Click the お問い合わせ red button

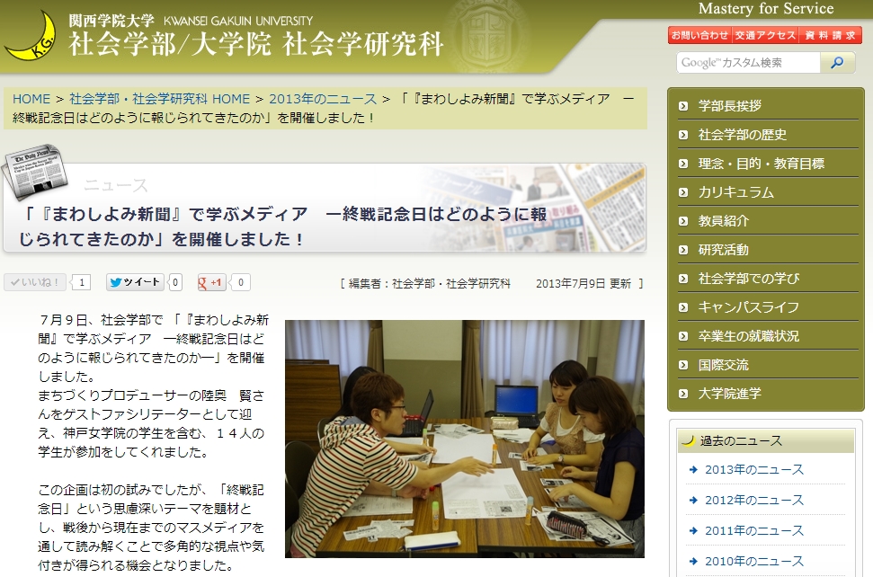699,36
